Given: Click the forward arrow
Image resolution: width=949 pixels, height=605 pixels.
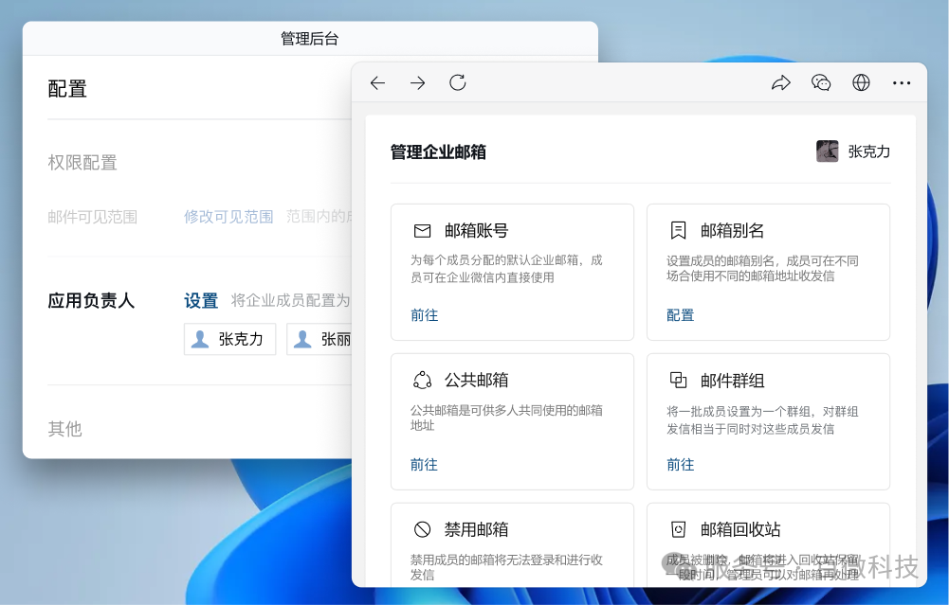Looking at the screenshot, I should (417, 82).
